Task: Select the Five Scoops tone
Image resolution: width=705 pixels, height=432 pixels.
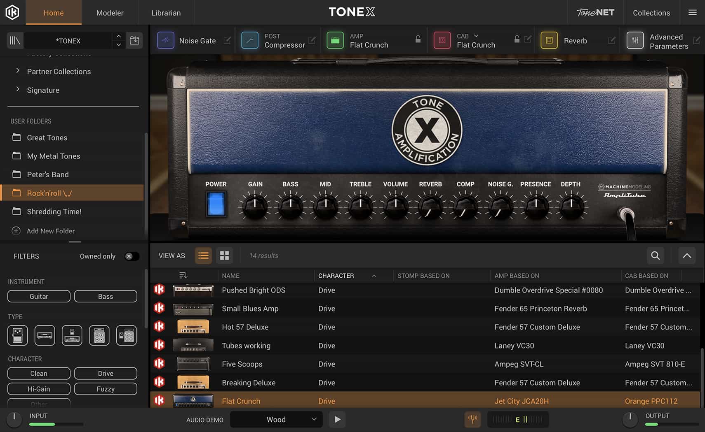Action: (425, 364)
